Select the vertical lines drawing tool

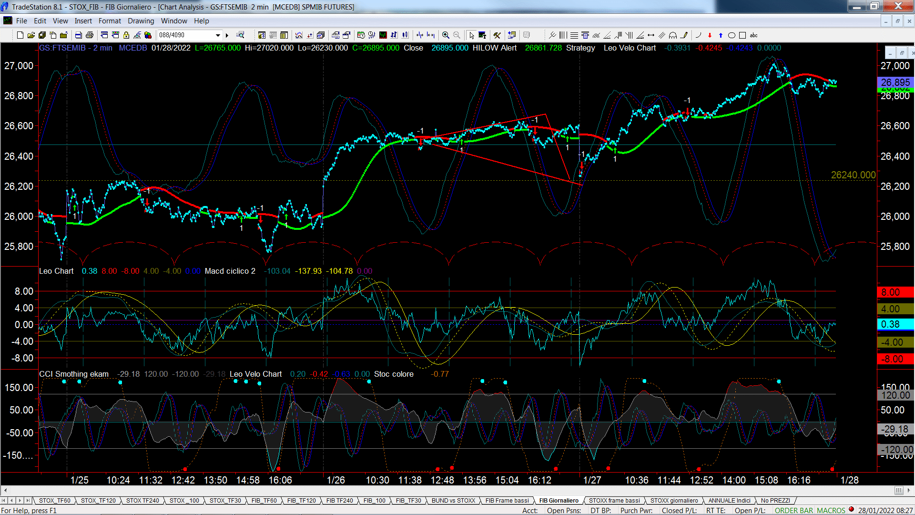(x=563, y=35)
